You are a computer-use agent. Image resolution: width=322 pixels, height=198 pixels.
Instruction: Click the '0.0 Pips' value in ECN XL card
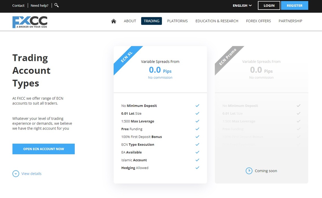[160, 70]
